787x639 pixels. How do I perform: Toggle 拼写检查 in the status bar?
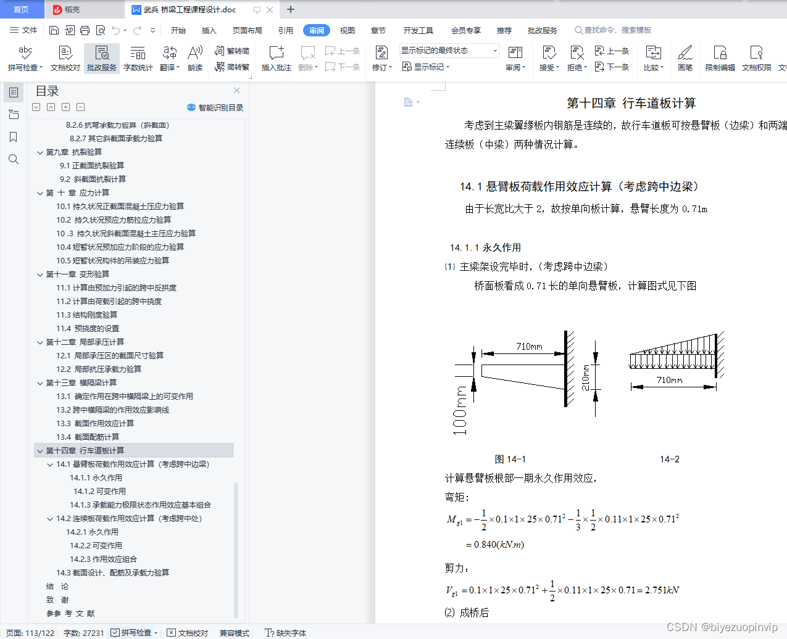(x=131, y=633)
